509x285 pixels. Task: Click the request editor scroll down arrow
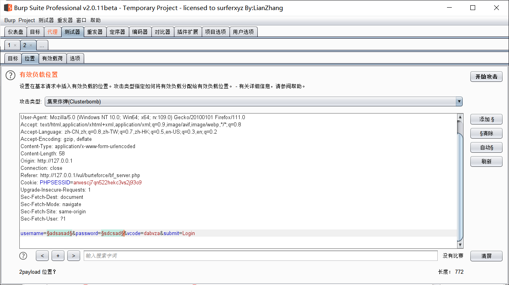click(460, 245)
